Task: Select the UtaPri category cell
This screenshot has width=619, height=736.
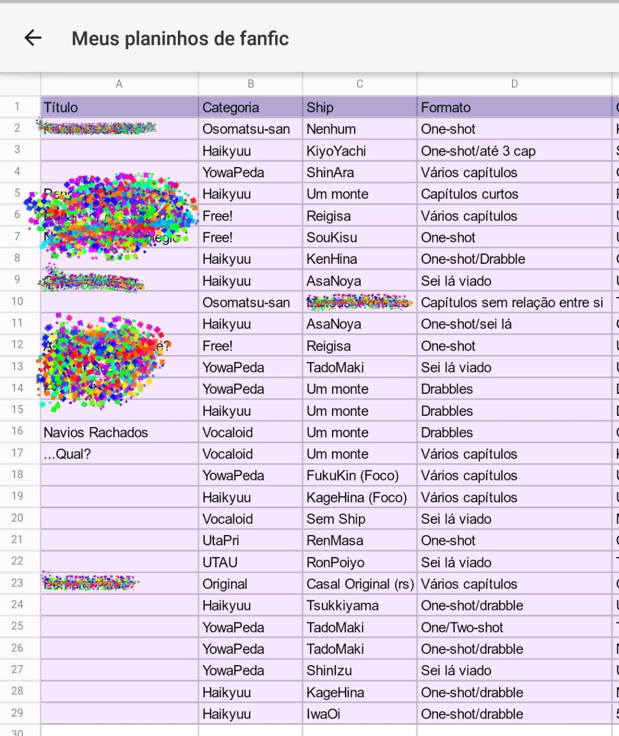Action: (x=250, y=541)
